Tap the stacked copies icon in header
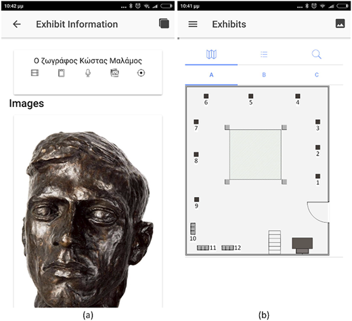The height and width of the screenshot is (321, 352). click(164, 24)
